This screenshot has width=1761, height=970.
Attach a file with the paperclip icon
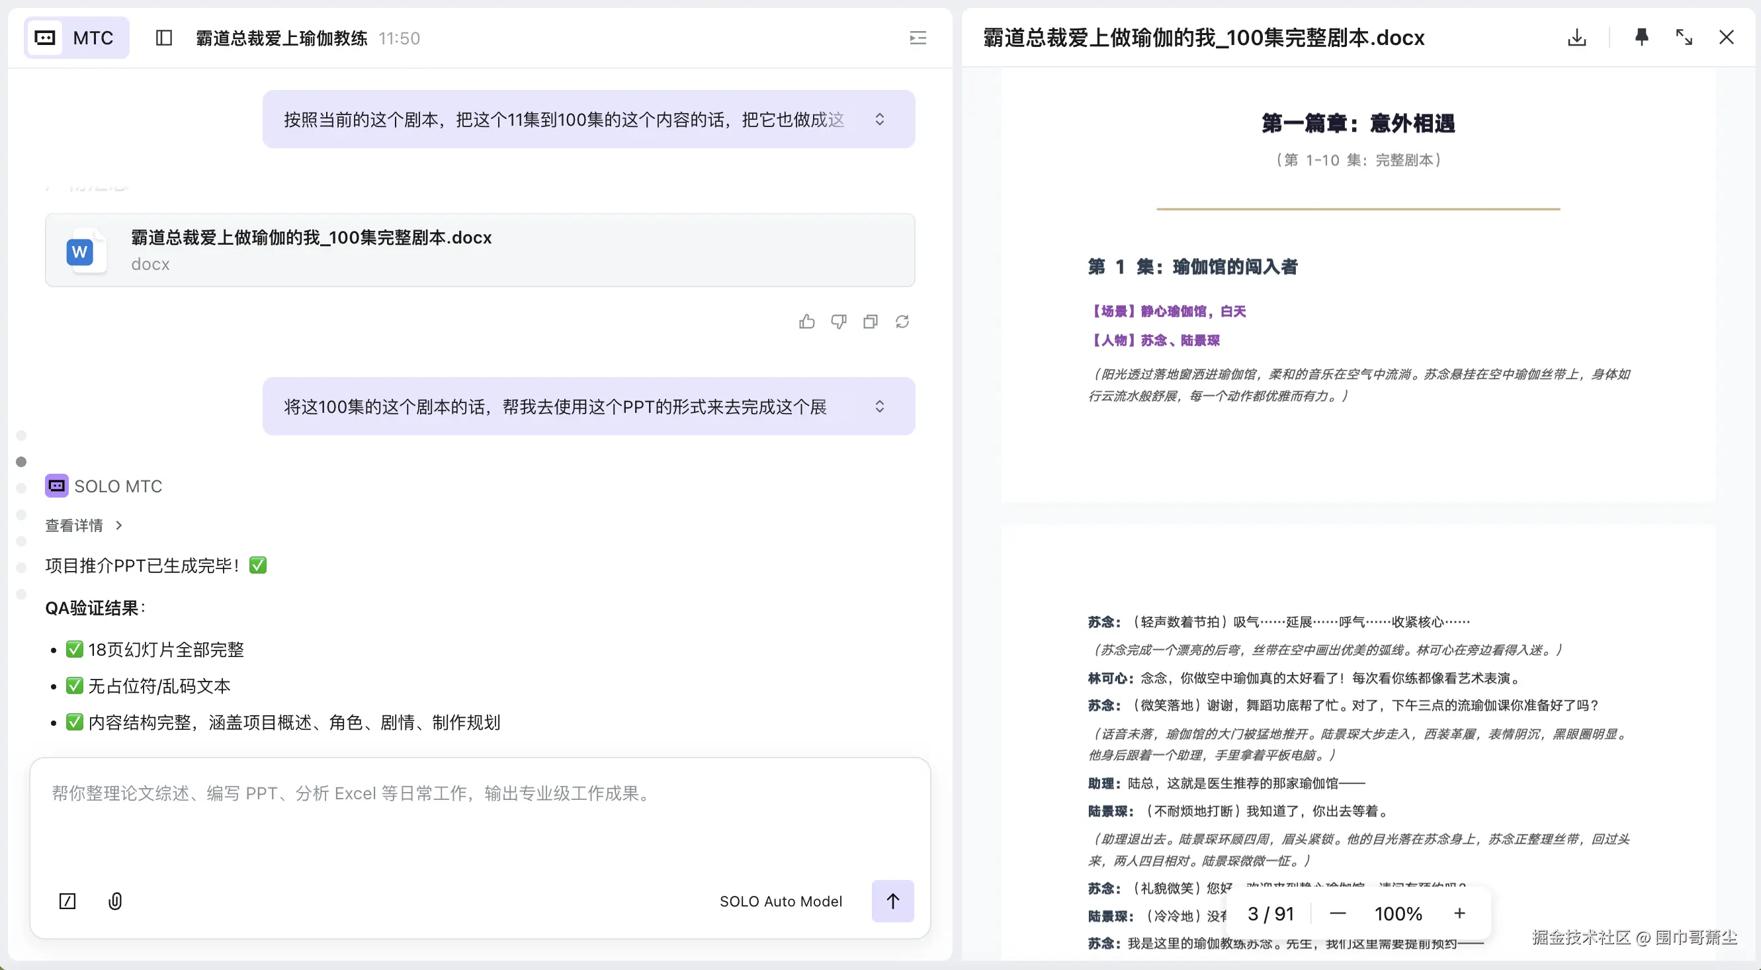pyautogui.click(x=115, y=901)
